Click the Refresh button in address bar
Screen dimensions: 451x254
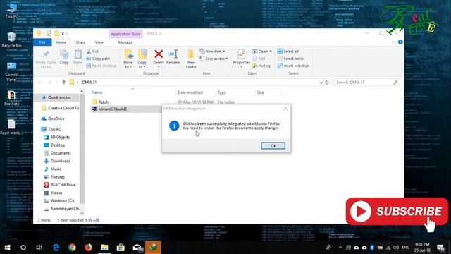pos(327,83)
